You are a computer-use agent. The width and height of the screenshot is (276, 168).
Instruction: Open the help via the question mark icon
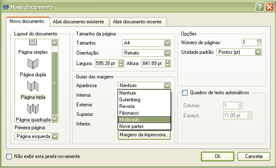(x=260, y=7)
